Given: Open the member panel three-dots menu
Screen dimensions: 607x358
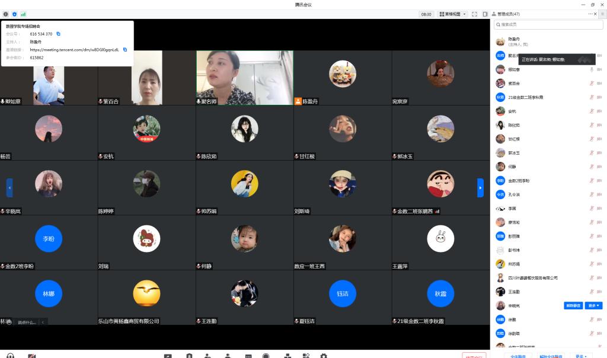Looking at the screenshot, I should click(x=590, y=14).
